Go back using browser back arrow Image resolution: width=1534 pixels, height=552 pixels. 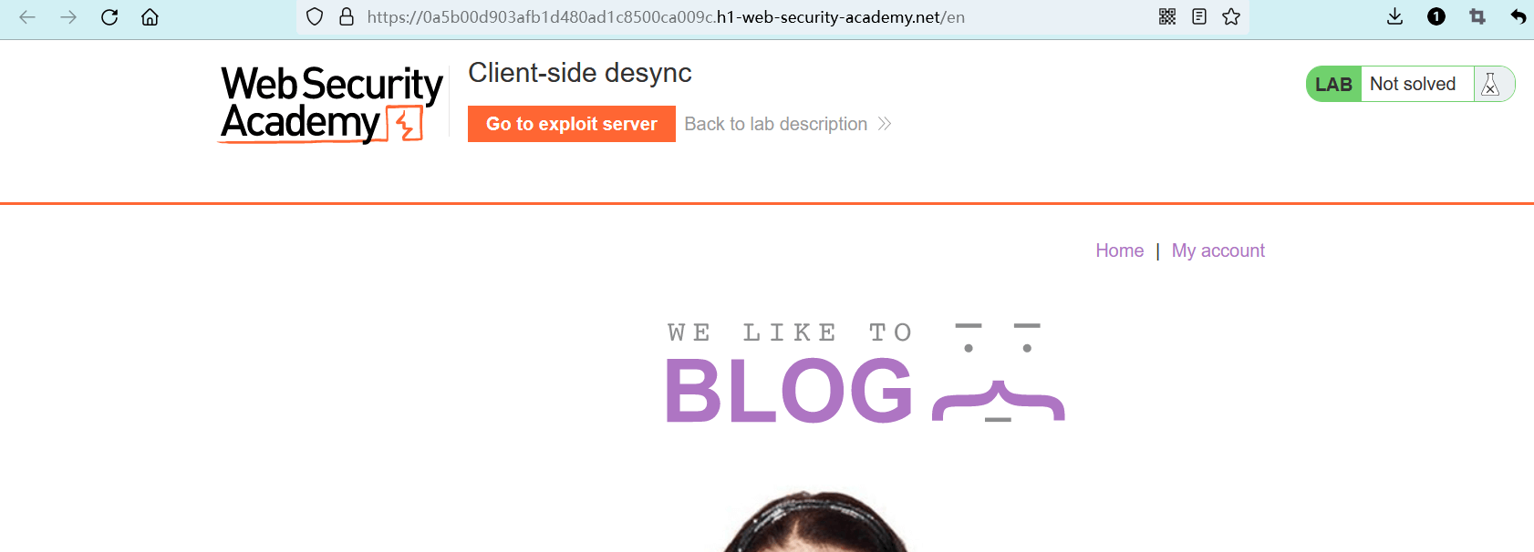click(x=27, y=17)
